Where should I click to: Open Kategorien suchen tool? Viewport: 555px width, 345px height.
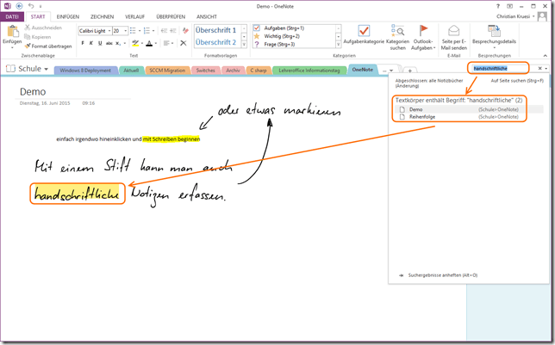[397, 36]
